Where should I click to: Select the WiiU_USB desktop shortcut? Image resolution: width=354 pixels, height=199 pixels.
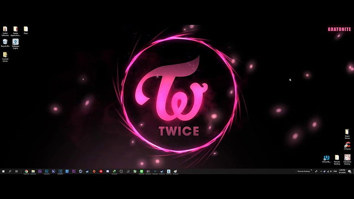327,158
